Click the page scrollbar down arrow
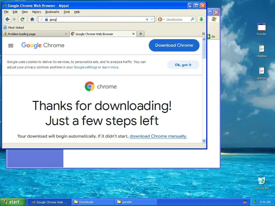The width and height of the screenshot is (275, 206). 204,141
